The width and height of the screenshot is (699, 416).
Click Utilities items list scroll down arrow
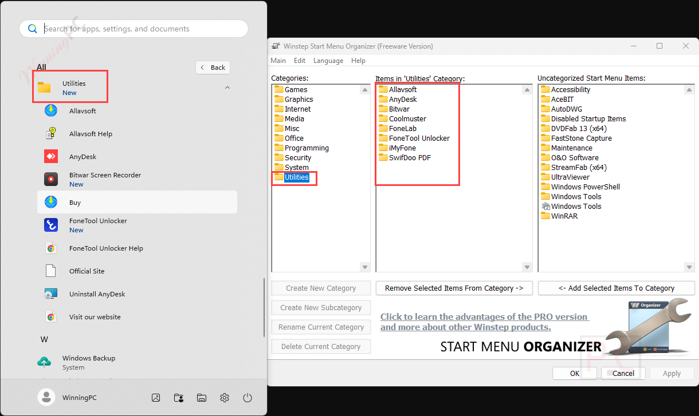click(x=527, y=267)
